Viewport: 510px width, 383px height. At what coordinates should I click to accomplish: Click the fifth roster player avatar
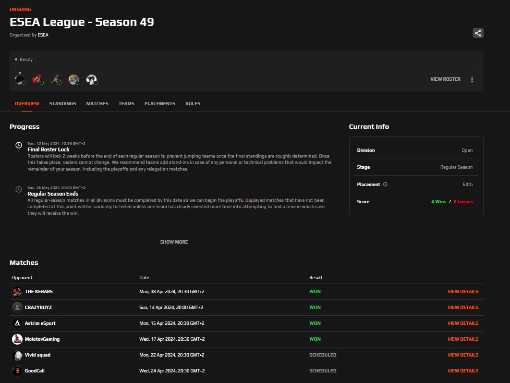pos(92,79)
